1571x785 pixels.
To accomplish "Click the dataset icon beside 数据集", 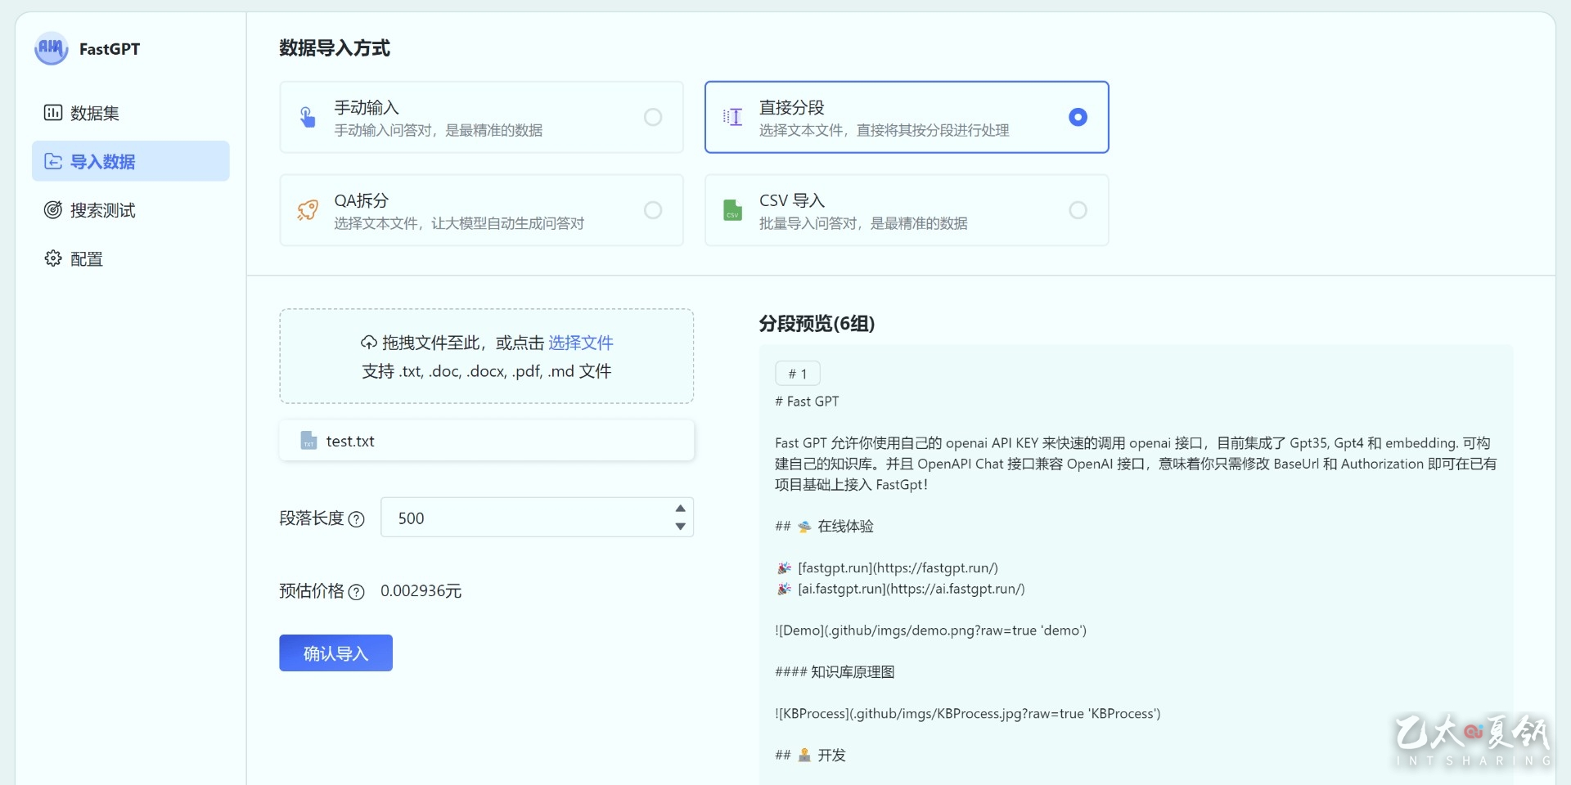I will click(52, 113).
